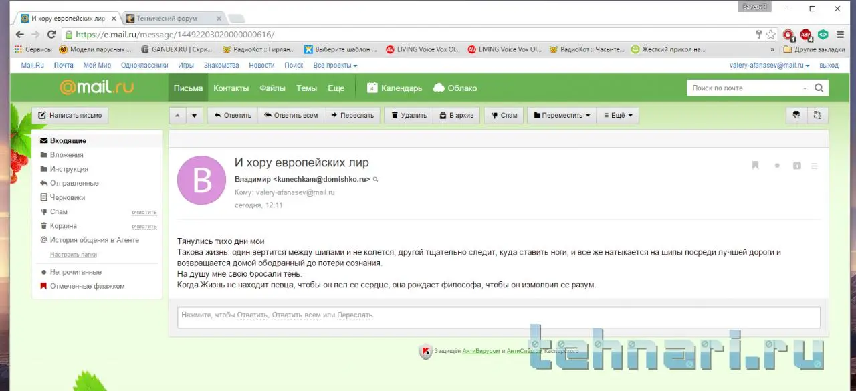Click the translate icon right of print button
This screenshot has width=856, height=391.
(x=817, y=115)
